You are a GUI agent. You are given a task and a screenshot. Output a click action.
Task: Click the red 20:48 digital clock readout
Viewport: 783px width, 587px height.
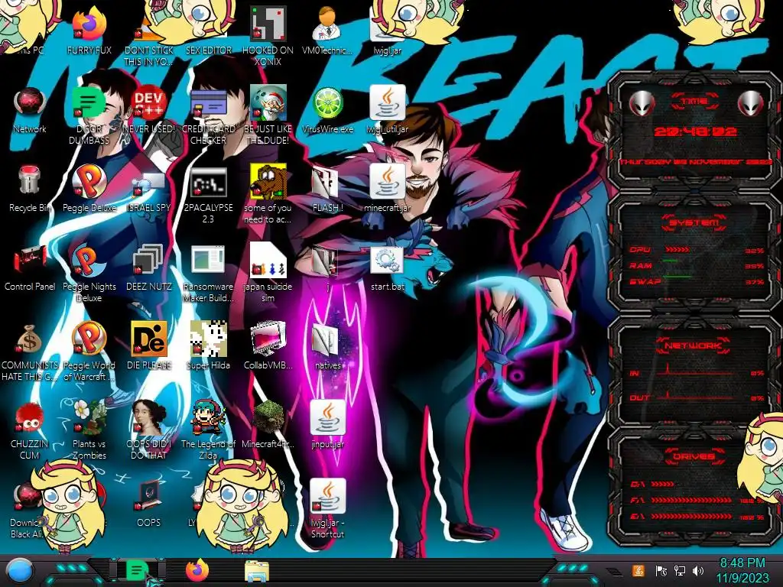click(695, 131)
